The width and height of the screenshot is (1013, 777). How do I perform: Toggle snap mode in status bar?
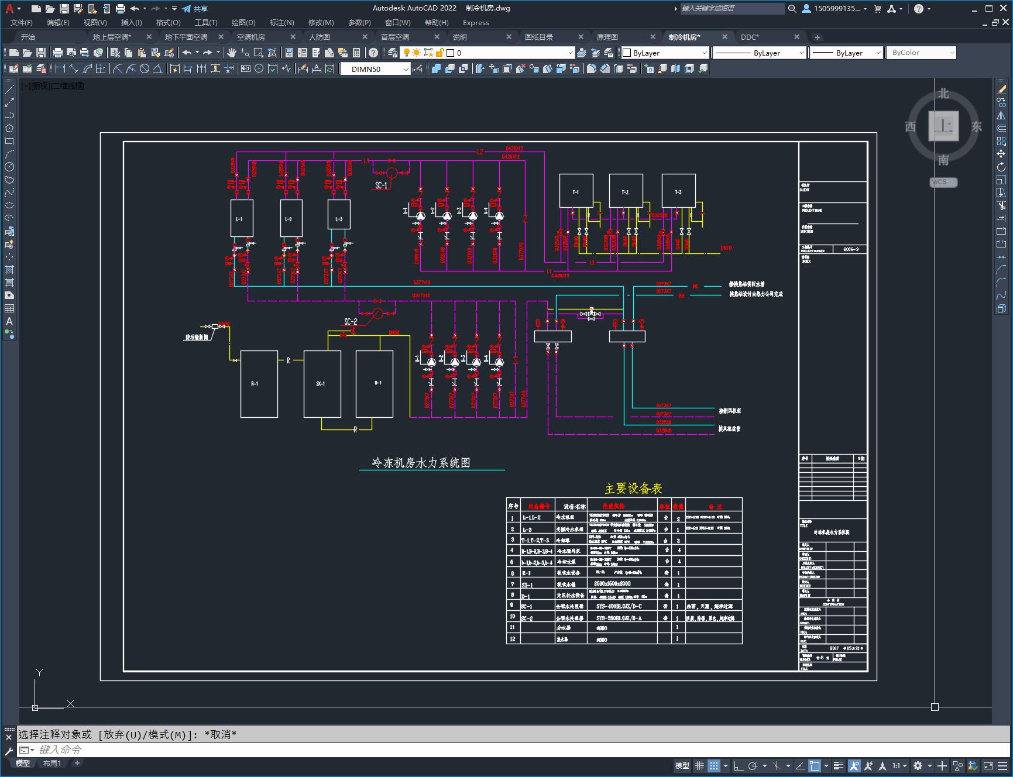(x=713, y=765)
